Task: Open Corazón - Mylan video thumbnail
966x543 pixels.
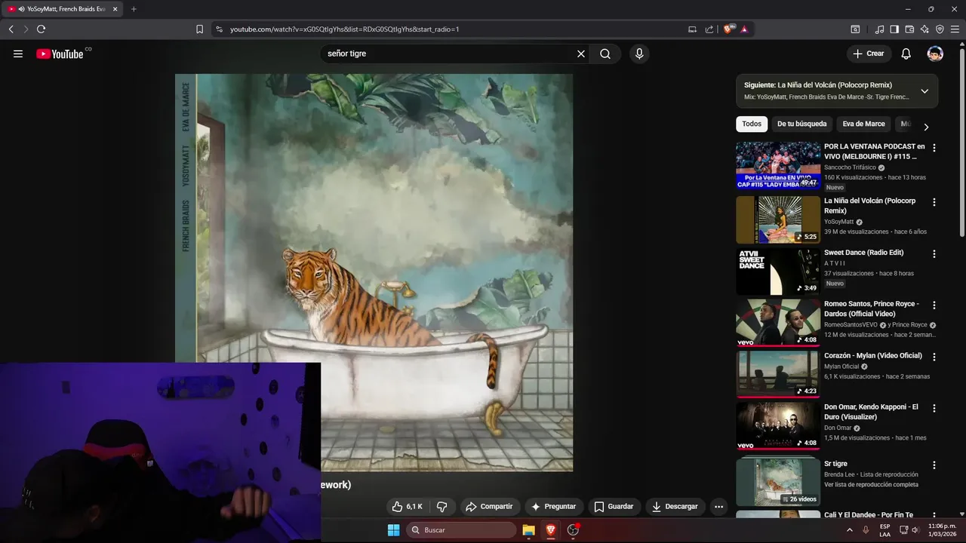Action: 778,374
